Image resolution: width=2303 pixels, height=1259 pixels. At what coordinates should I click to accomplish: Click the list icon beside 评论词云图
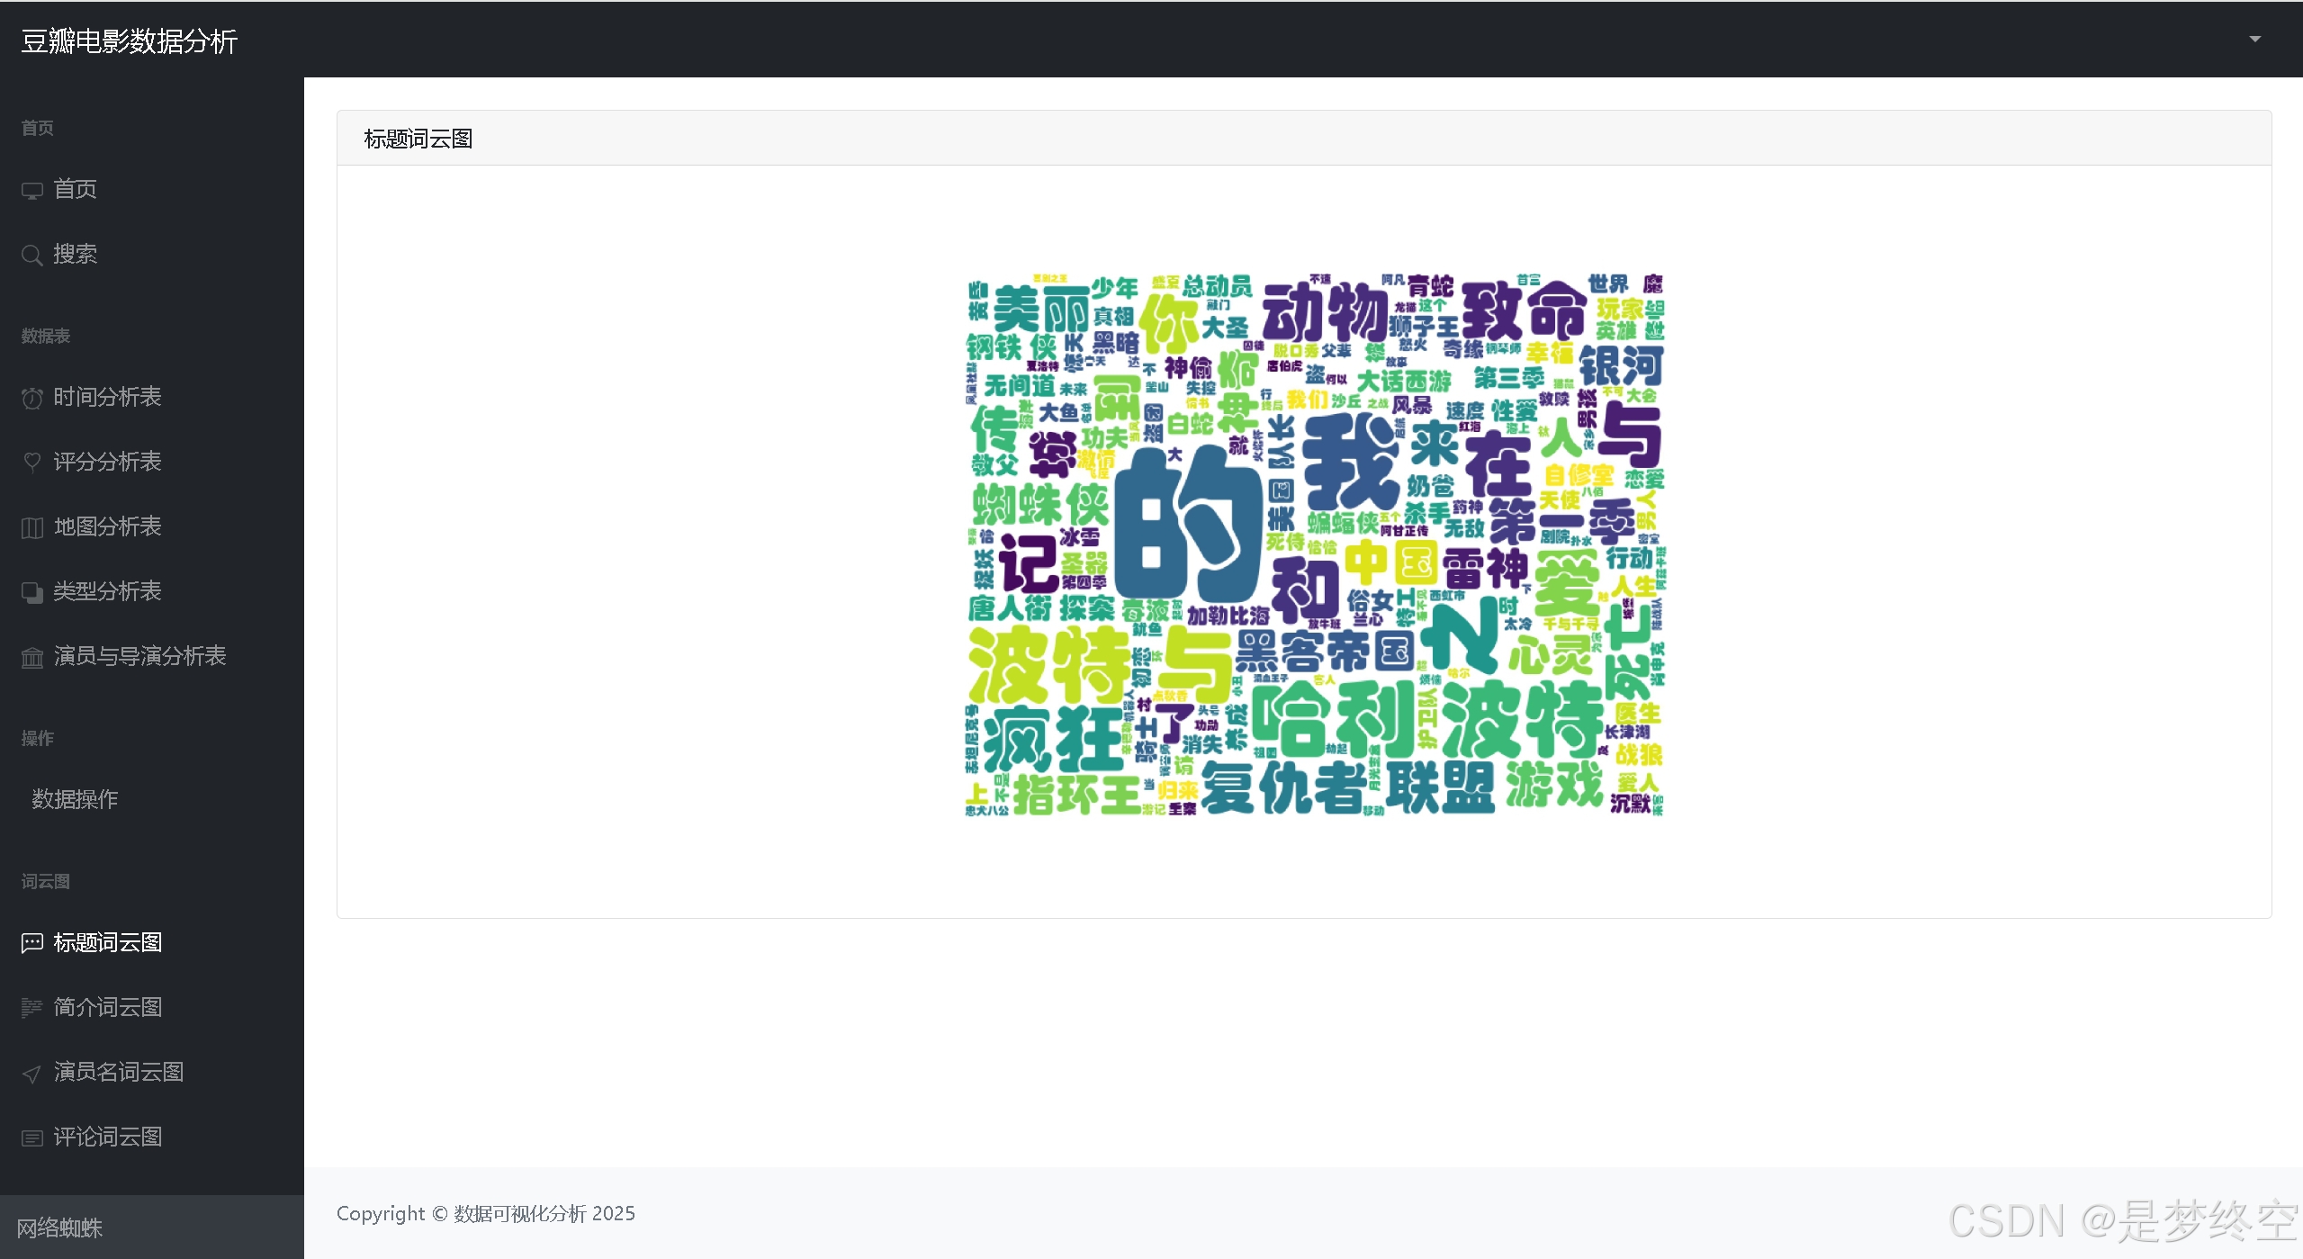click(x=32, y=1138)
